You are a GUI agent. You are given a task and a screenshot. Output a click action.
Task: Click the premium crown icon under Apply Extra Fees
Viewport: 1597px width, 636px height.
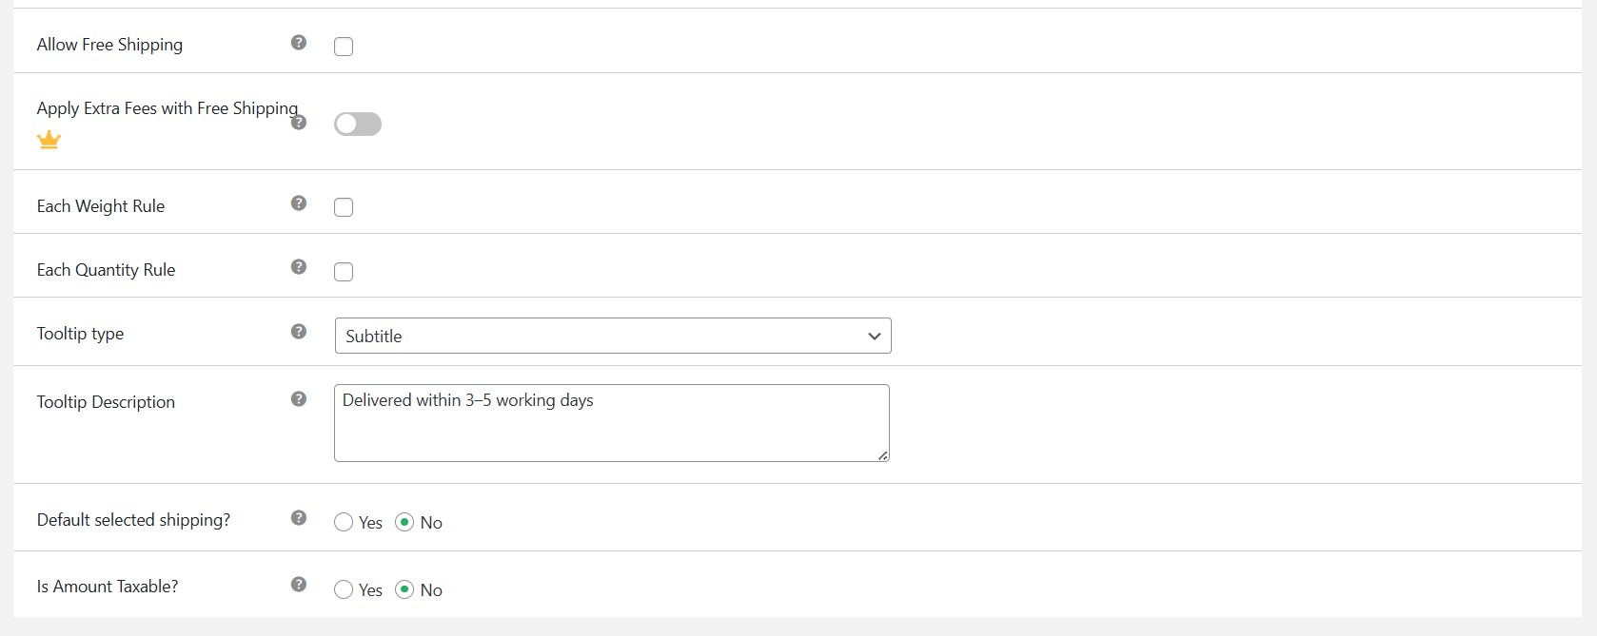click(49, 140)
